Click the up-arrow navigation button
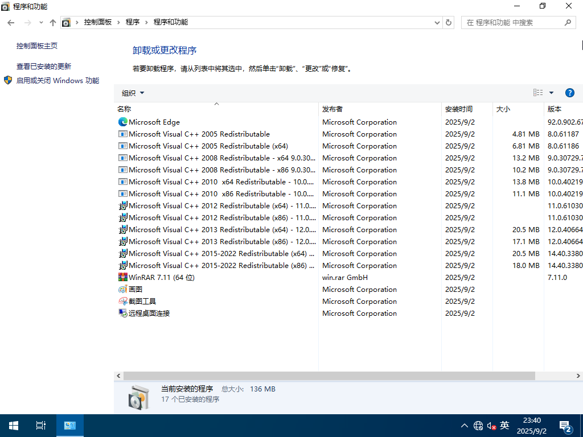Viewport: 583px width, 437px height. [53, 23]
